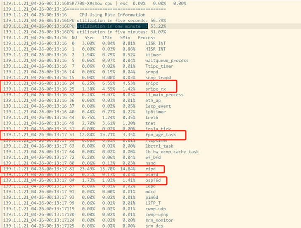The height and width of the screenshot is (228, 301).
Task: Click the lb_bw_ecmp_cache_task process name
Action: [x=172, y=152]
